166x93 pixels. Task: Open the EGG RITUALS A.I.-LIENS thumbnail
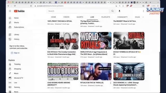point(63,41)
